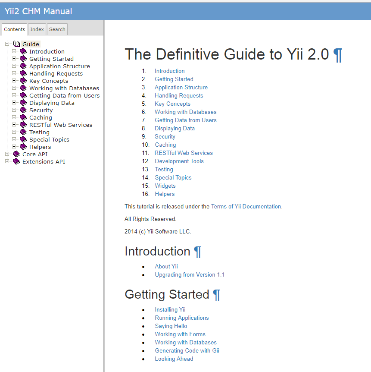
Task: Click the book icon next to Introduction
Action: (23, 51)
